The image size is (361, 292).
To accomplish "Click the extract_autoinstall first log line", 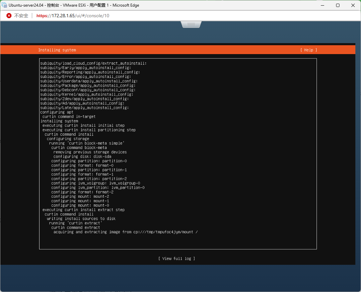I will coord(93,63).
